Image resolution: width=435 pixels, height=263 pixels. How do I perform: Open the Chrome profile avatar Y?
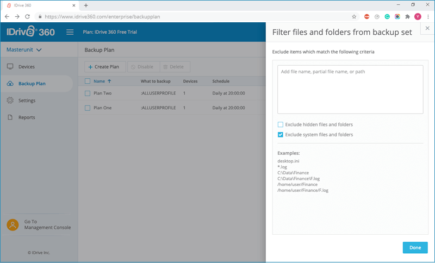click(418, 17)
